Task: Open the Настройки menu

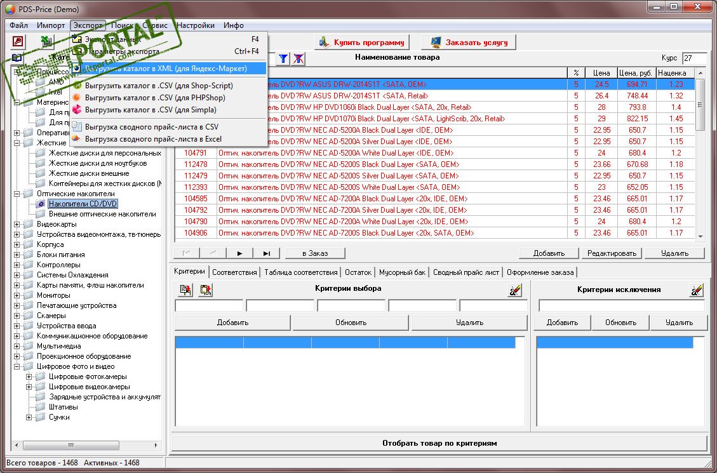Action: (196, 25)
